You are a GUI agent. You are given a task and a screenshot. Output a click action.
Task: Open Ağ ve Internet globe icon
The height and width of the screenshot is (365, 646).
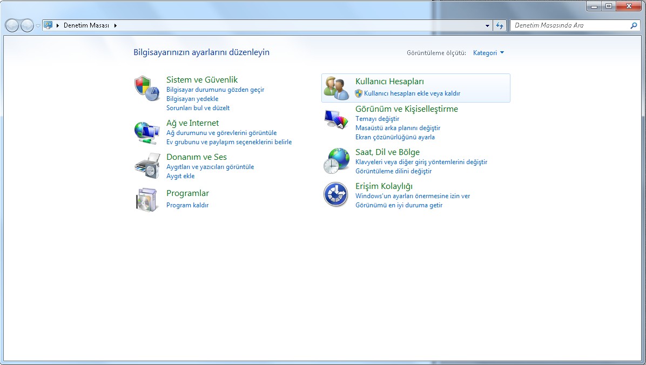click(147, 133)
